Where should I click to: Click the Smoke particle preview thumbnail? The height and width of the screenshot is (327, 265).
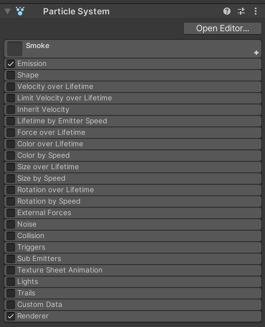[15, 49]
